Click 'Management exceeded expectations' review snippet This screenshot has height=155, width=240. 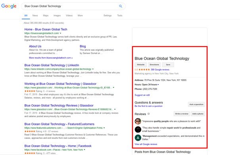coord(173,138)
